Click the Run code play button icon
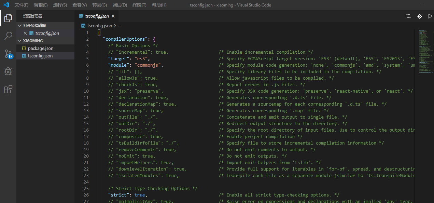The image size is (434, 203). pyautogui.click(x=430, y=16)
